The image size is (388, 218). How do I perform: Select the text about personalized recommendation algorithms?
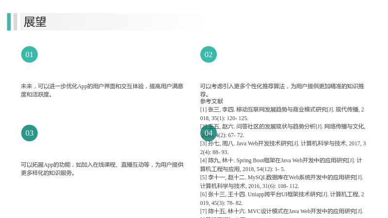pos(282,90)
